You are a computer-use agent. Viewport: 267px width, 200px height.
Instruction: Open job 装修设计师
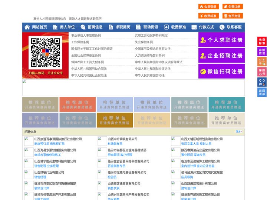(x=42, y=188)
